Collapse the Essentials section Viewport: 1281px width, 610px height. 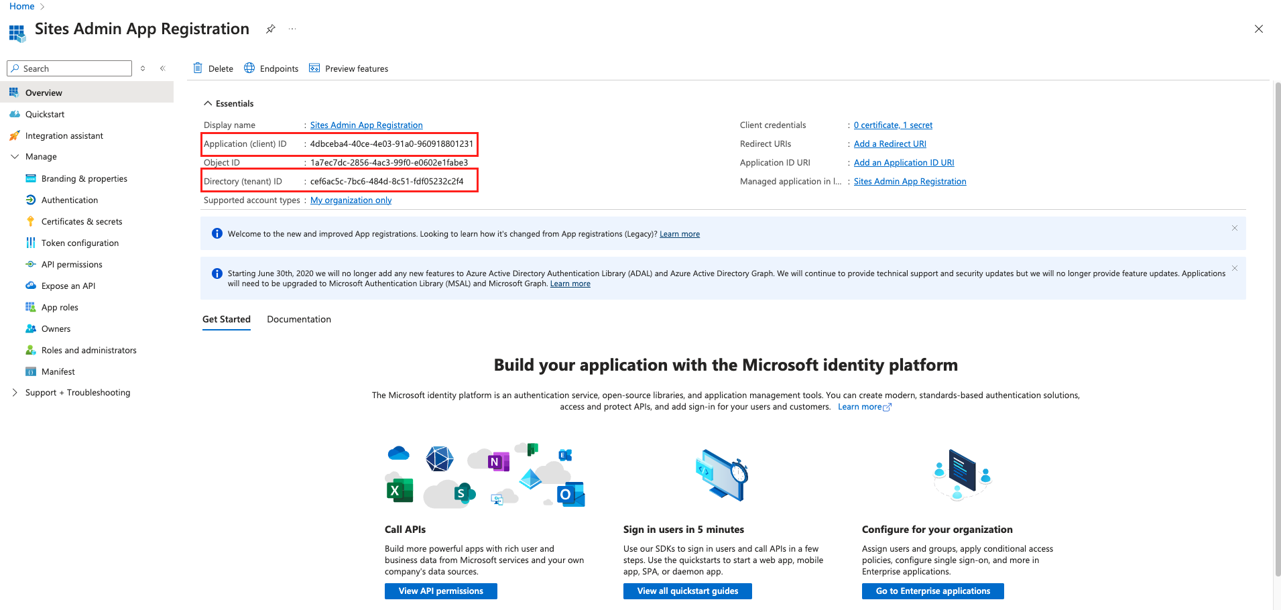tap(208, 103)
